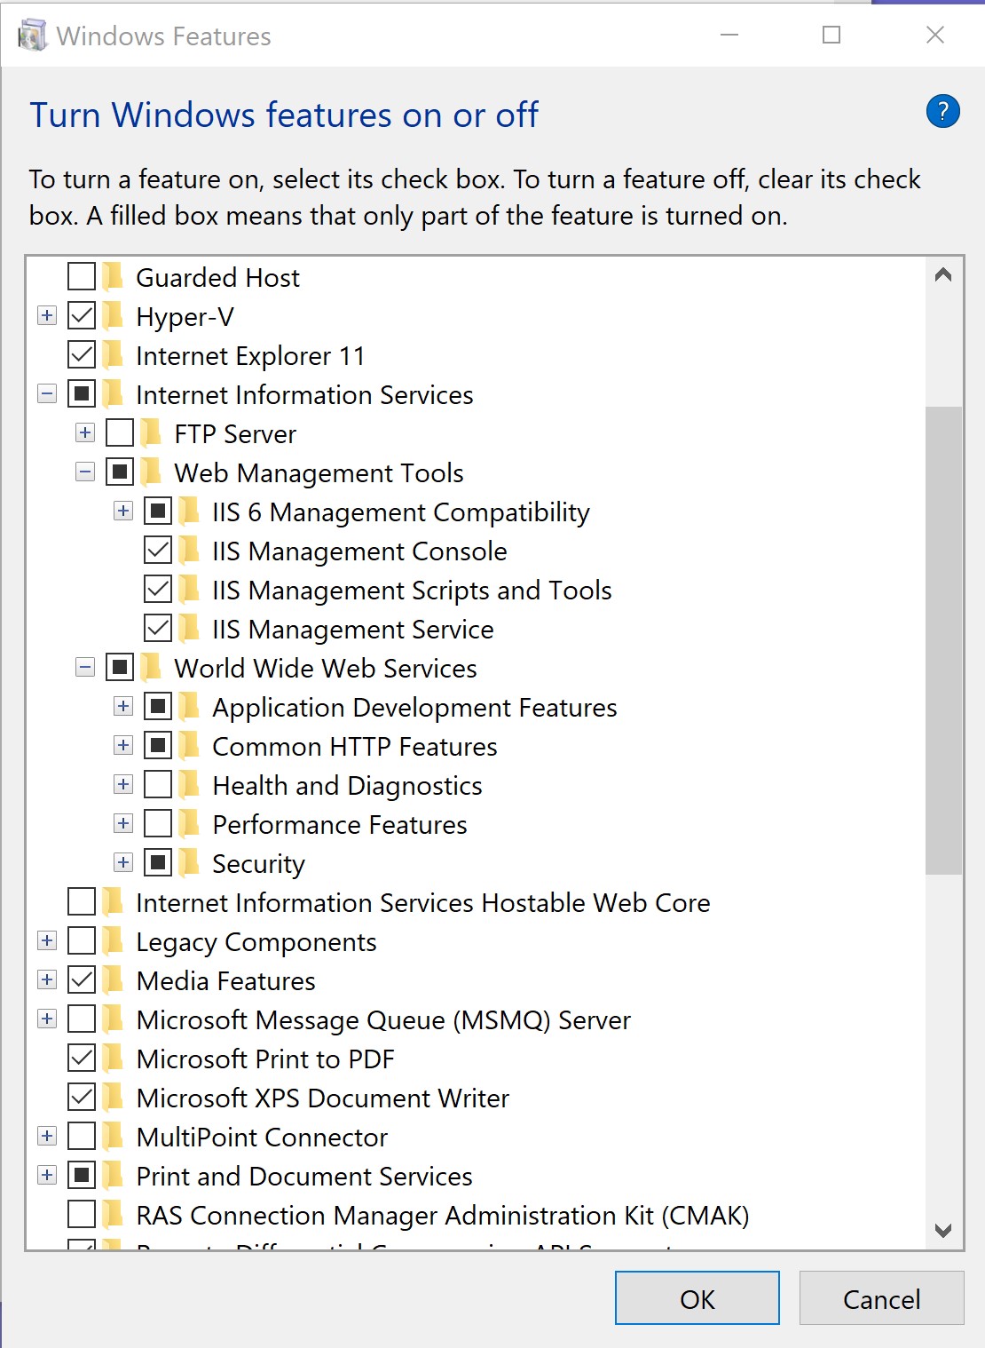Screen dimensions: 985x1348
Task: Enable the FTP Server checkbox
Action: point(119,433)
